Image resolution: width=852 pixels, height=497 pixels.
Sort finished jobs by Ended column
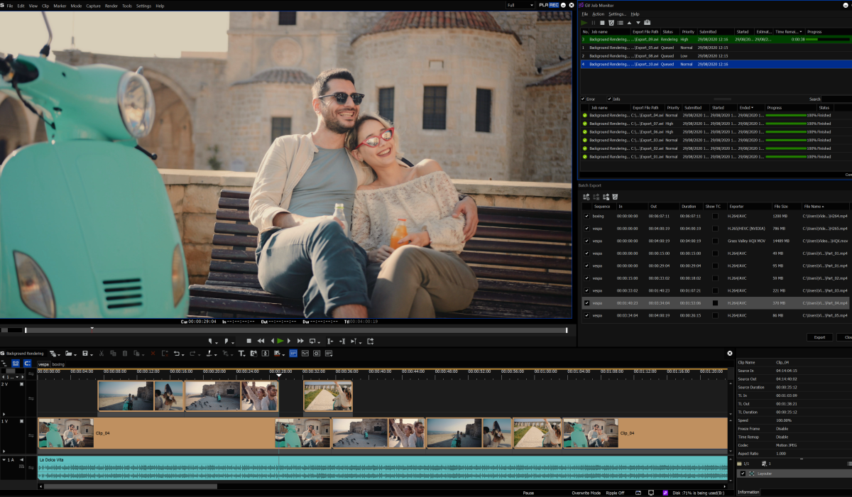point(745,108)
